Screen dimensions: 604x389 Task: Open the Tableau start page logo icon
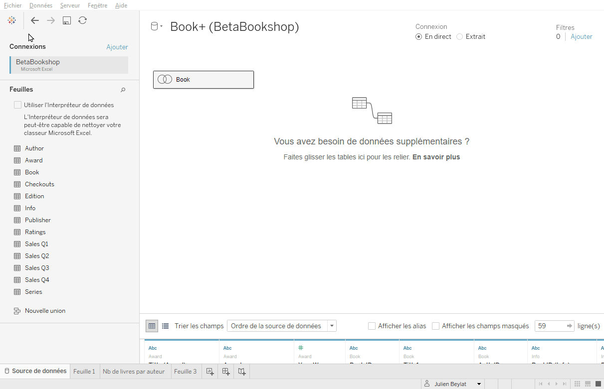pyautogui.click(x=11, y=20)
